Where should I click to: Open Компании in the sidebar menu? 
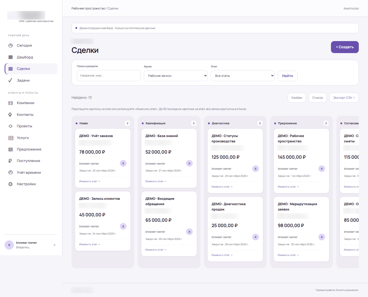(31, 103)
